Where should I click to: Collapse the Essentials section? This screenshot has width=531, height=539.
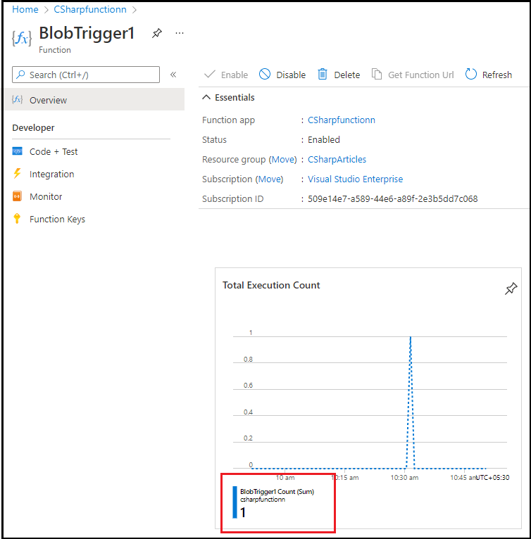click(x=206, y=97)
